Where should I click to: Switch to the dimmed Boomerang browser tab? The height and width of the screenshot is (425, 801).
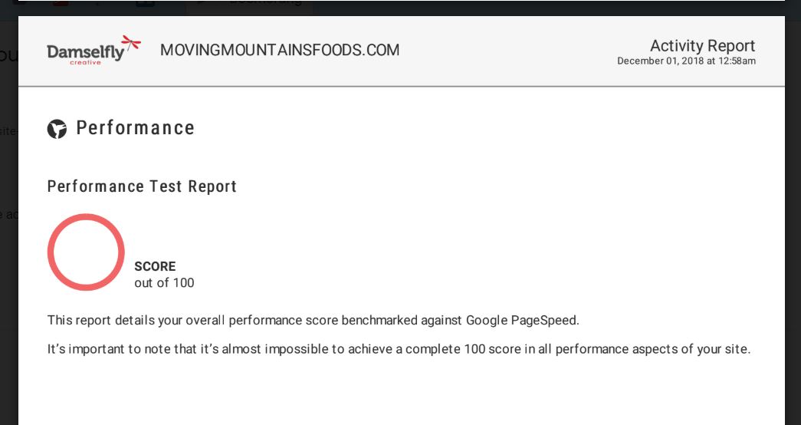click(249, 4)
